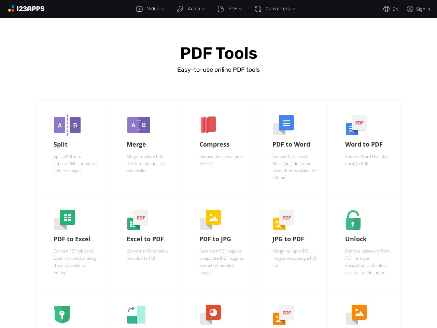This screenshot has width=437, height=328.
Task: Open the Unlock title link
Action: click(x=356, y=239)
